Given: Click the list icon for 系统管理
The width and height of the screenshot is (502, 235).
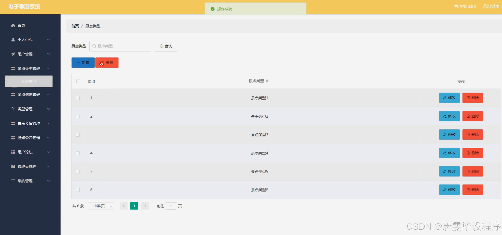Looking at the screenshot, I should pos(13,181).
